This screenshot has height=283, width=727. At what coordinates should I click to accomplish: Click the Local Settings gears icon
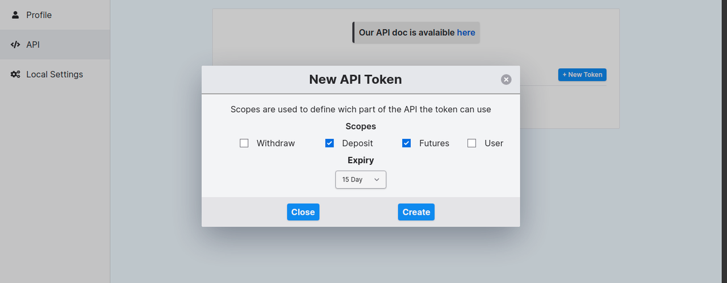tap(15, 74)
